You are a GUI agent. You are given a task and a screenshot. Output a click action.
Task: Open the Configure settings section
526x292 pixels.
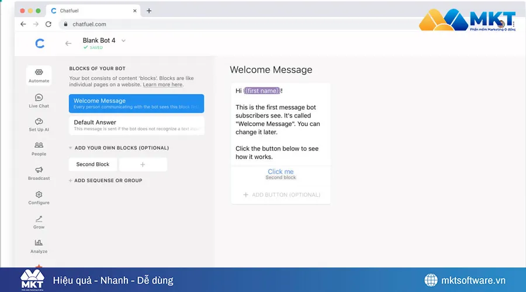click(39, 198)
